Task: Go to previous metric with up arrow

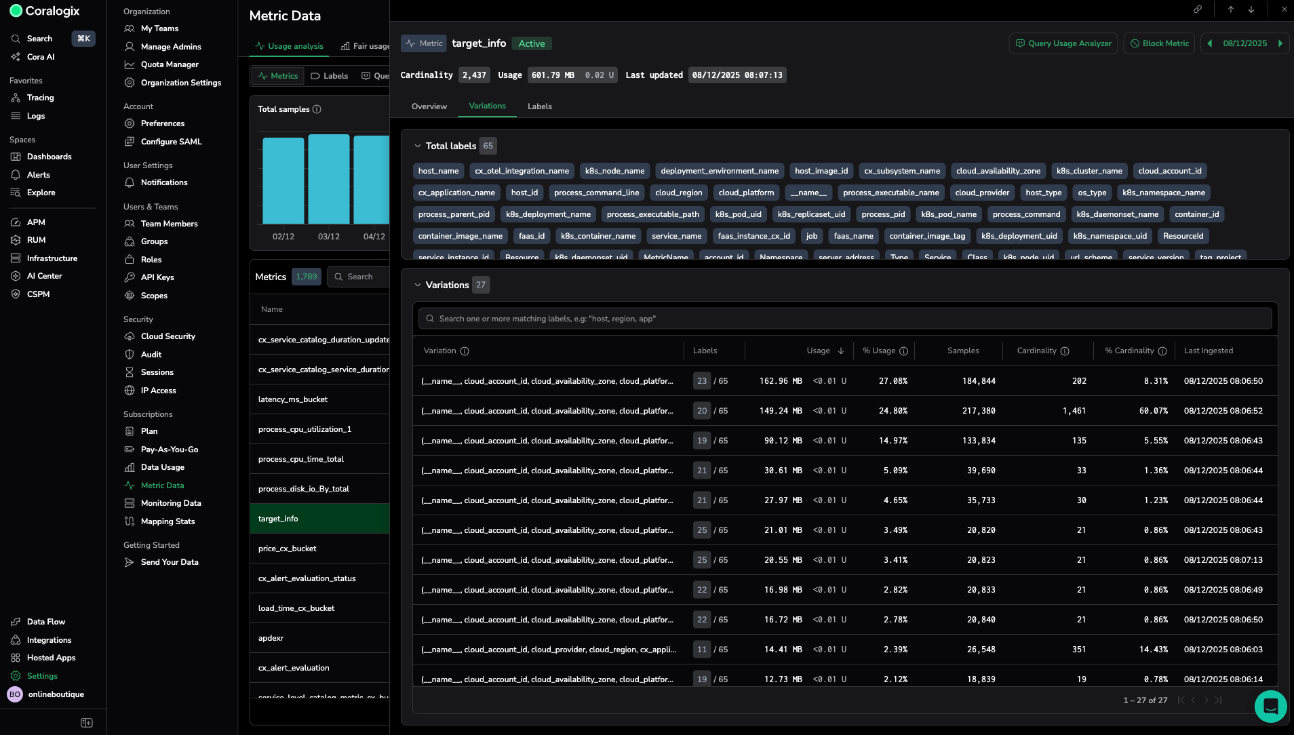Action: [x=1230, y=9]
